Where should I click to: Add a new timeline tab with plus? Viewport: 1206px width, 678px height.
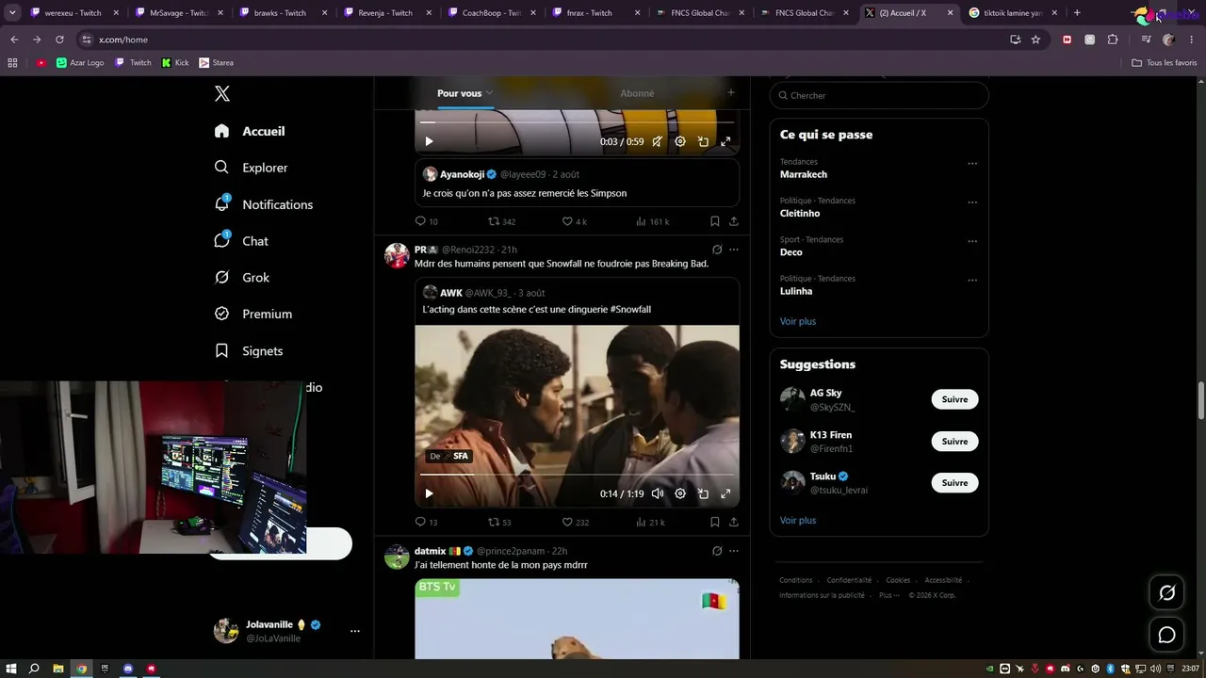(730, 92)
